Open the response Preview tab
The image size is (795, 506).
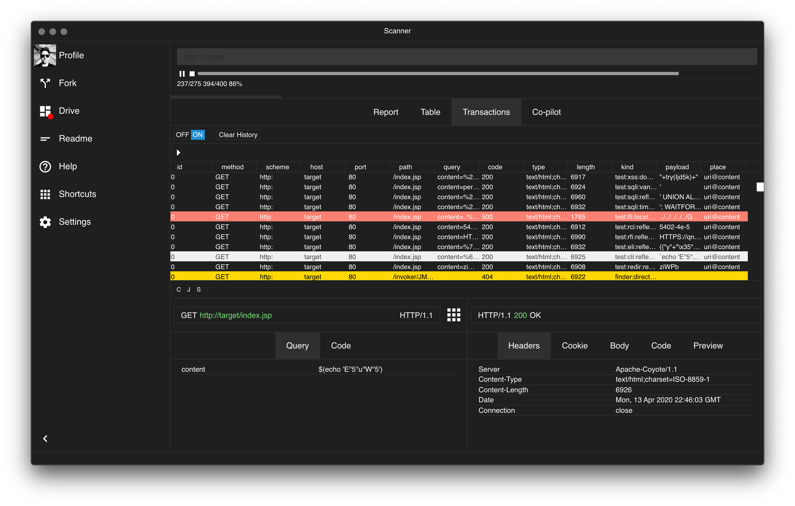pos(708,345)
